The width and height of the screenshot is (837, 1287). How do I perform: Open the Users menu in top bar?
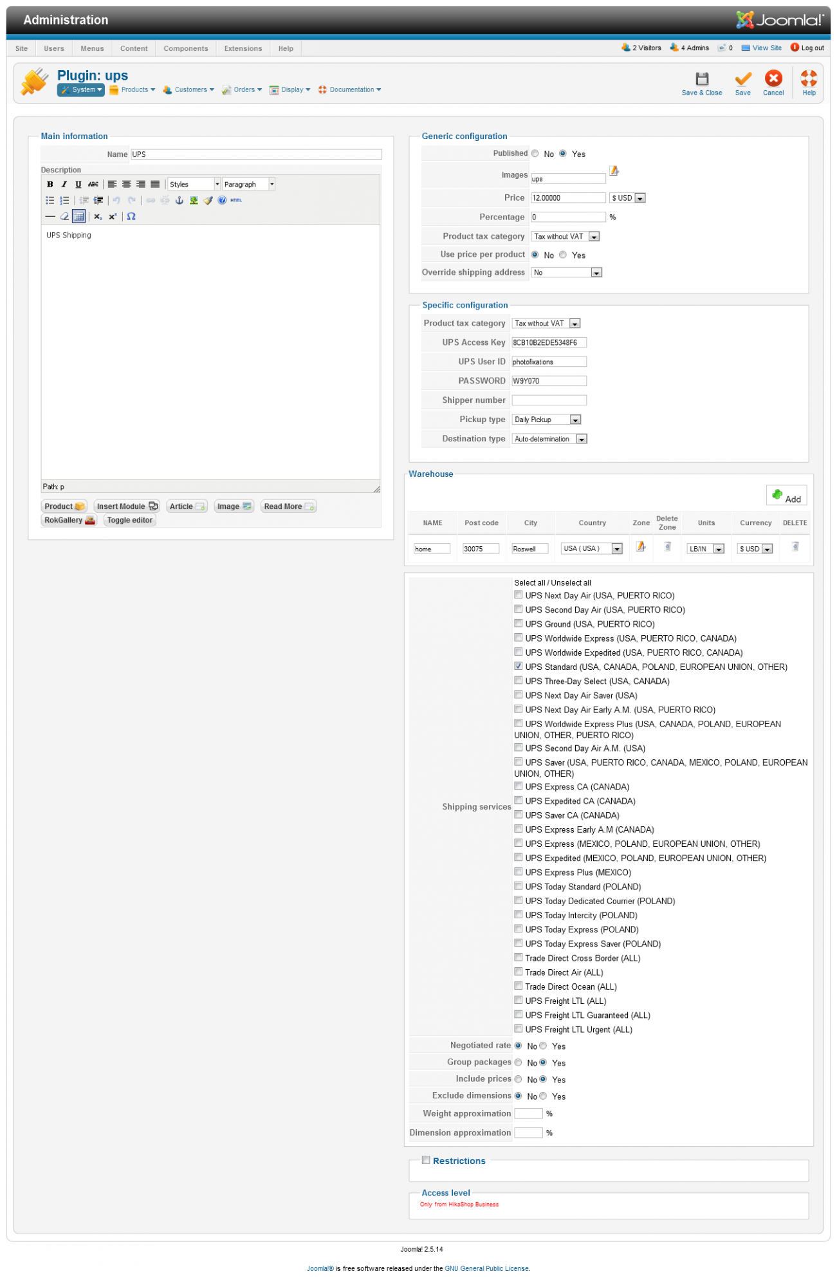click(x=54, y=49)
